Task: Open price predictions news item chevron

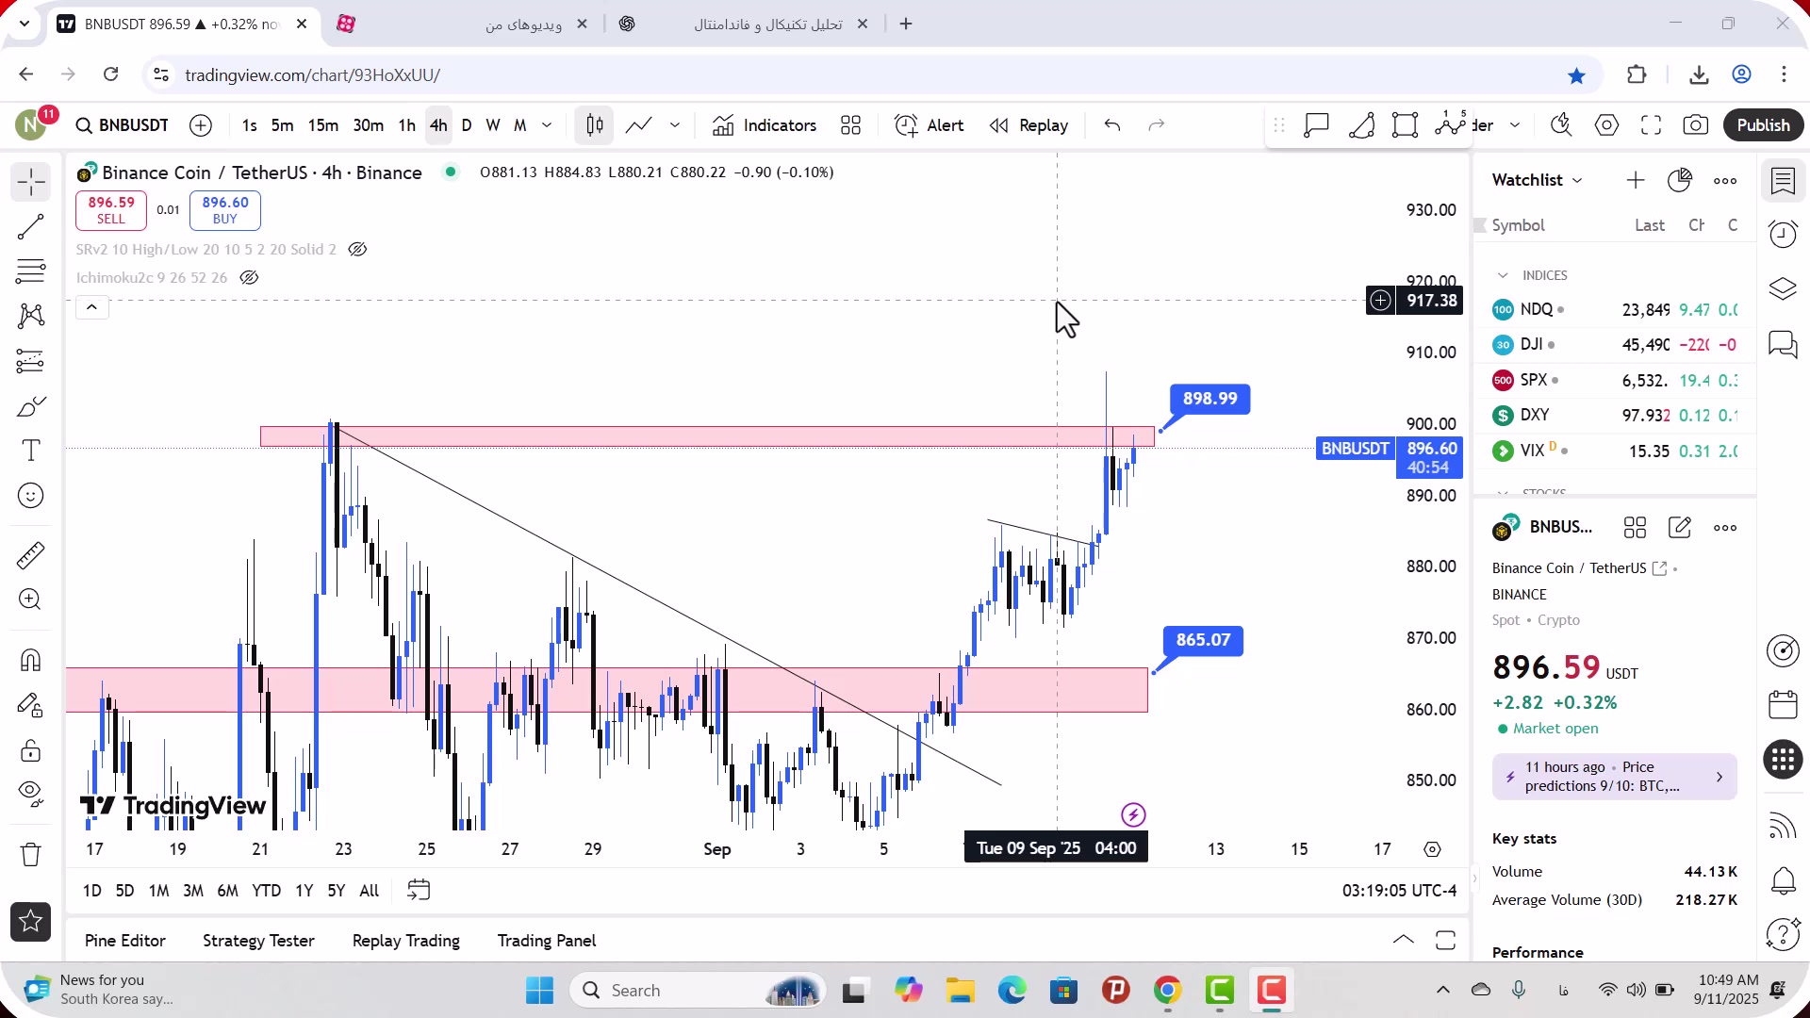Action: tap(1719, 777)
